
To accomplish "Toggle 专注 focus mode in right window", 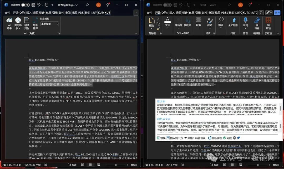I will (214, 165).
